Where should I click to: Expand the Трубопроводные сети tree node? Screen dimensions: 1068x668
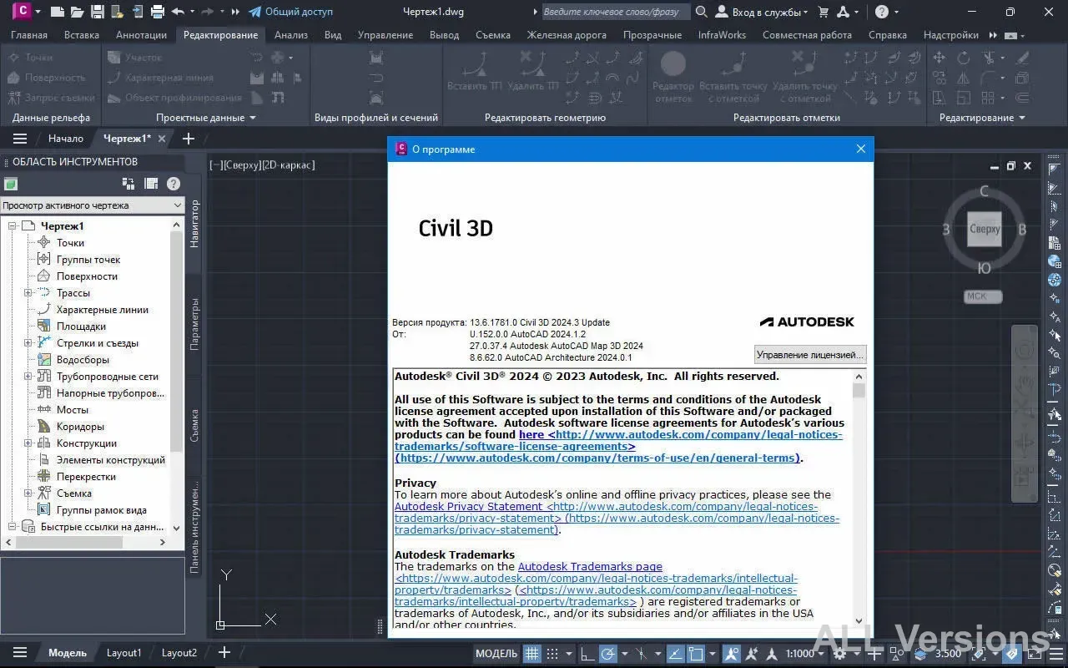coord(28,377)
